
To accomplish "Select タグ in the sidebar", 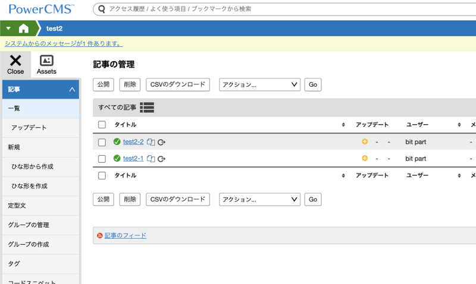I will click(40, 263).
